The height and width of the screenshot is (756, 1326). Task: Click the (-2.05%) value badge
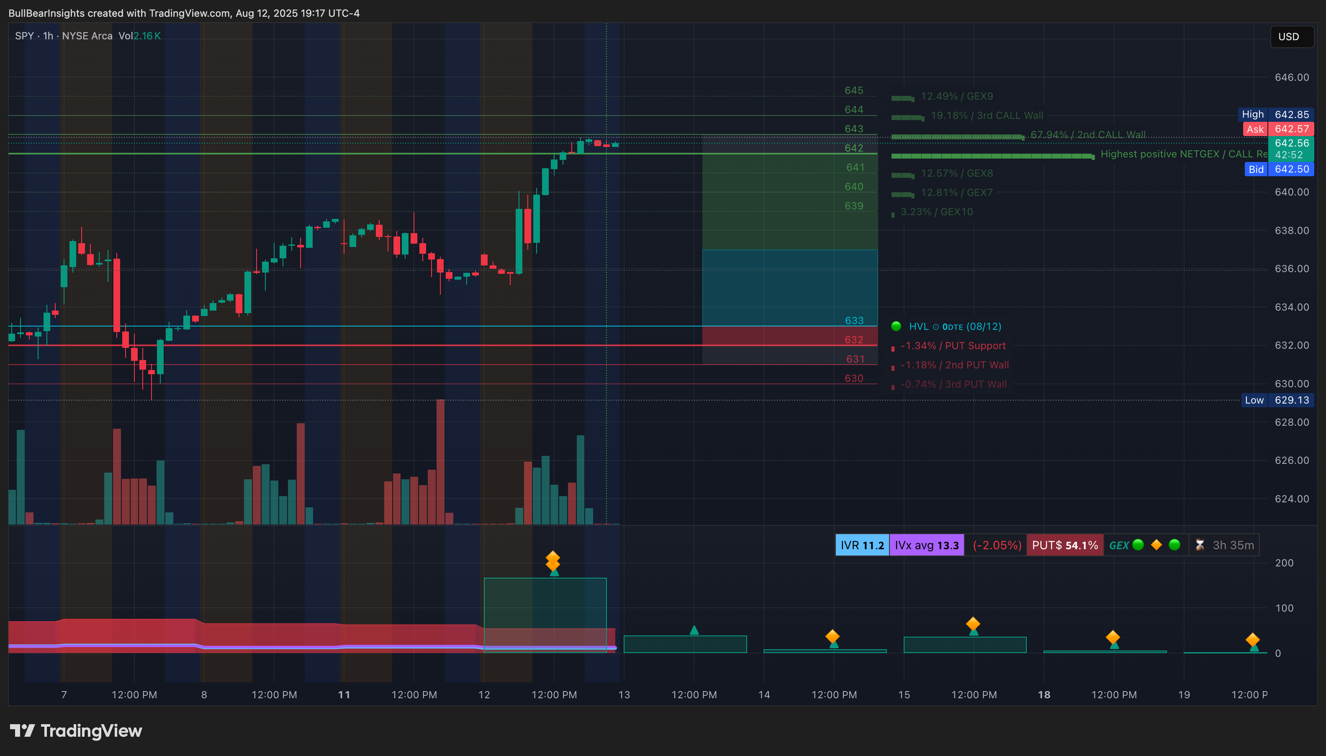click(997, 545)
